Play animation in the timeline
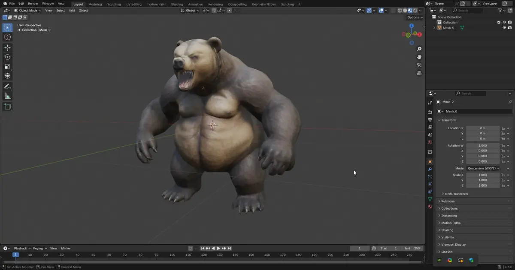This screenshot has width=515, height=270. (x=218, y=248)
